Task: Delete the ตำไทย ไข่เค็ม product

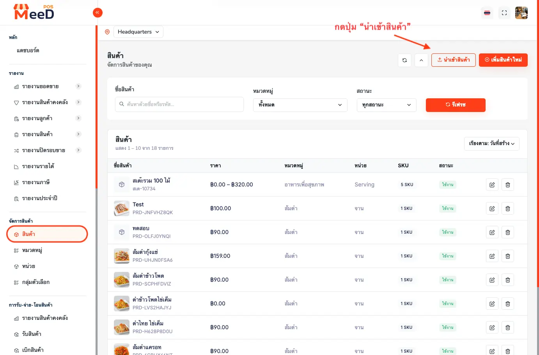Action: 508,328
